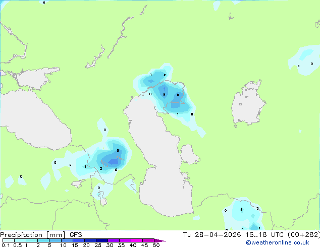
Task: Select the 30–35 mm violet swatch
Action: coord(114,240)
